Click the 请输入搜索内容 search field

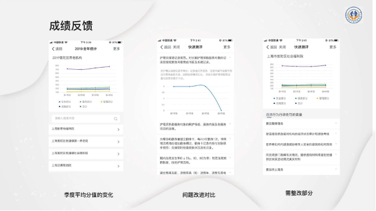pos(86,118)
